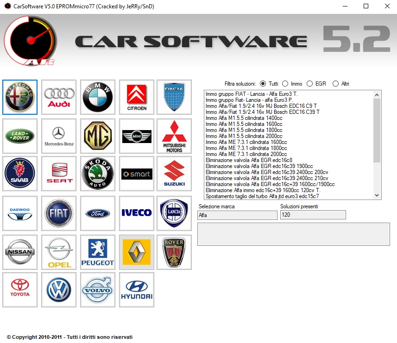Image resolution: width=397 pixels, height=343 pixels.
Task: Choose the Renault diamond logo
Action: (137, 252)
